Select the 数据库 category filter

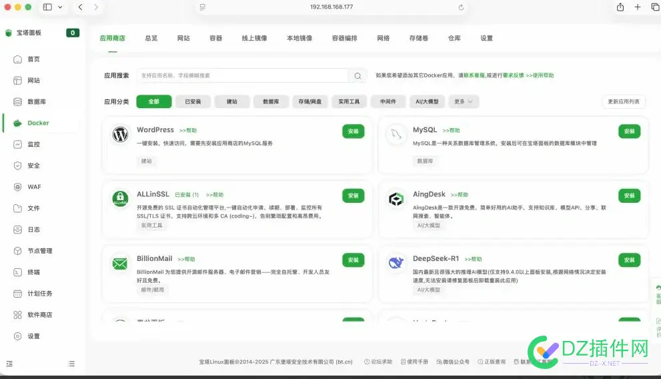[271, 101]
